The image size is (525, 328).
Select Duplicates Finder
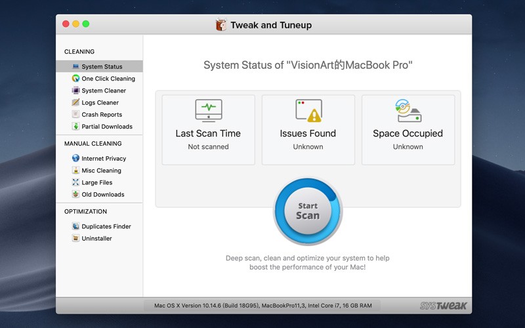(100, 226)
